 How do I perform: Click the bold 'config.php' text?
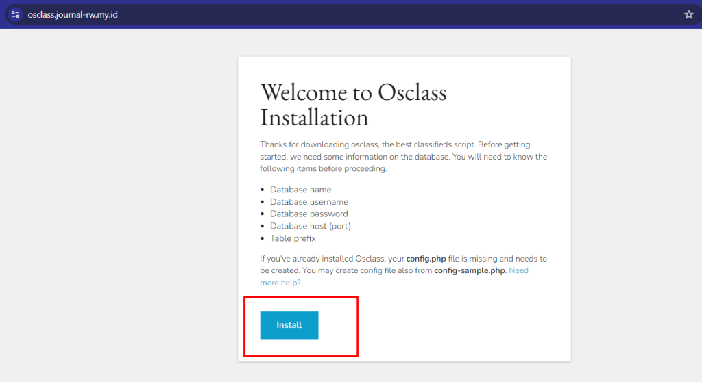tap(426, 259)
